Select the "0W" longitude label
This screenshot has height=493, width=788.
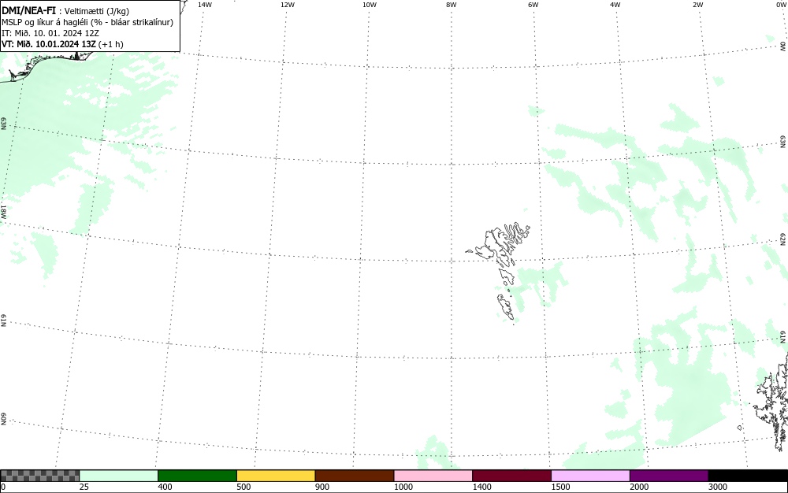[780, 5]
